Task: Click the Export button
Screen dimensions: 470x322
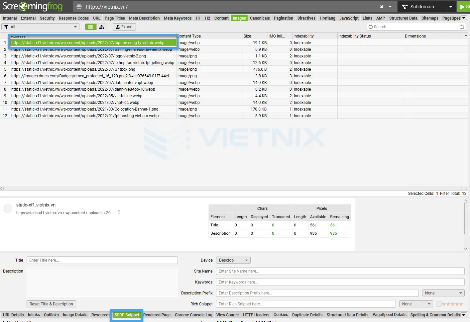Action: click(x=124, y=27)
